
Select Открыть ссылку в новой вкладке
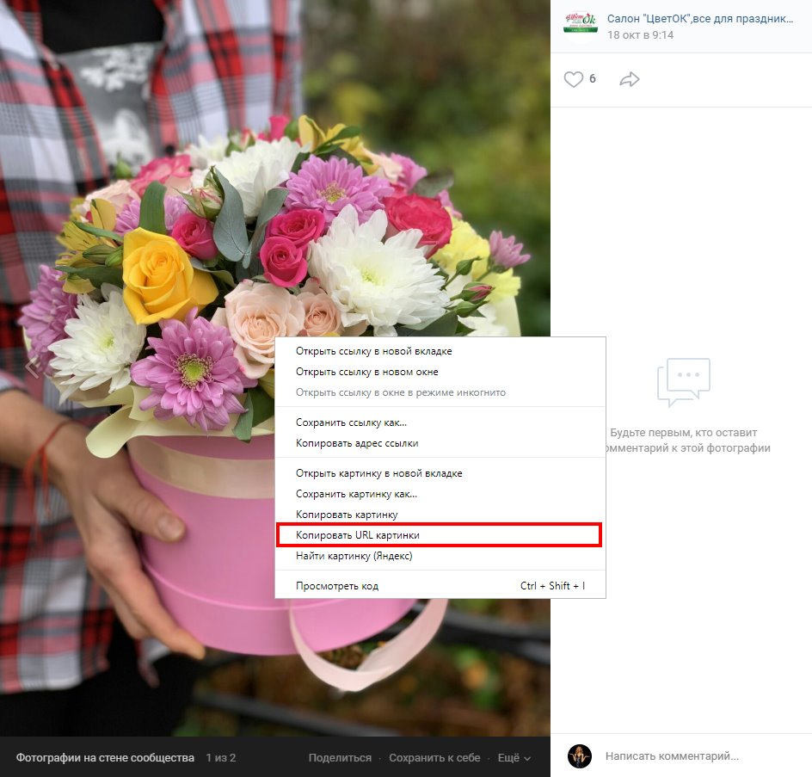tap(373, 351)
